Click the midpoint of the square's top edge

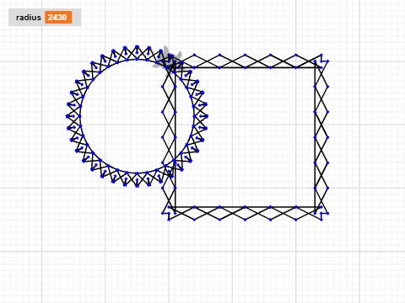tap(245, 67)
